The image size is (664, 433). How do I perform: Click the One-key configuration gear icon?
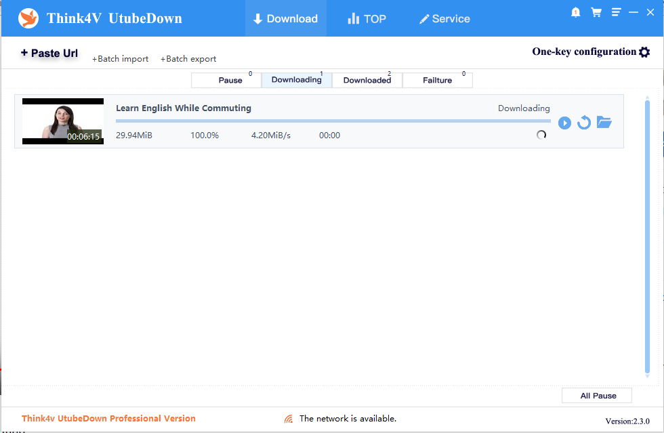(644, 52)
